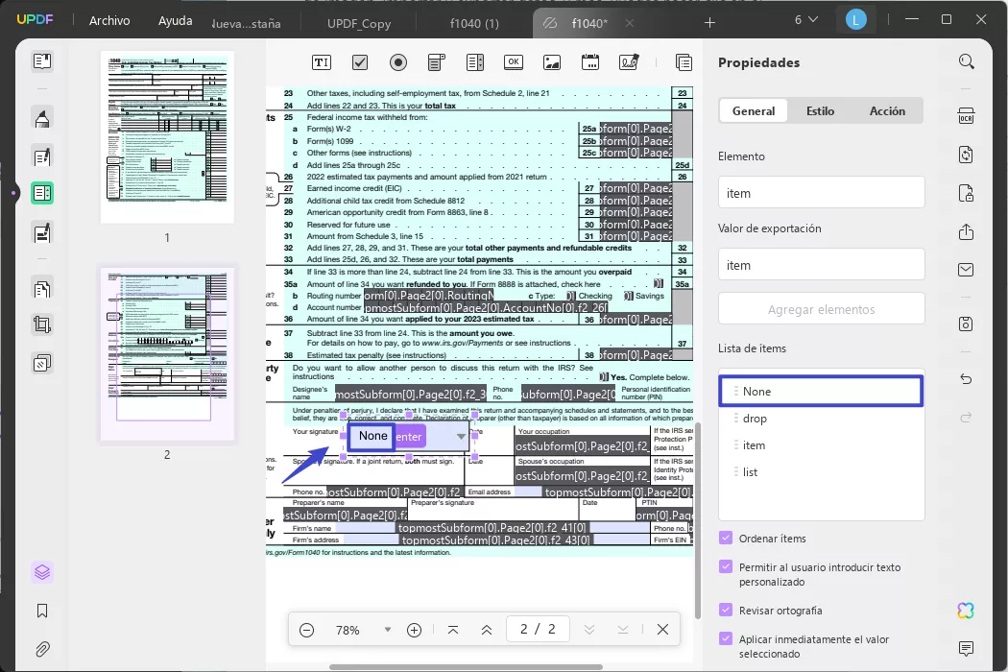
Task: Switch to the UPDF_Copy tab
Action: pos(359,23)
